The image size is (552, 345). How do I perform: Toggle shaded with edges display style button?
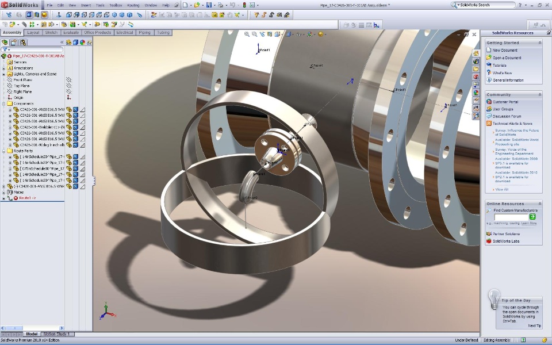29,15
